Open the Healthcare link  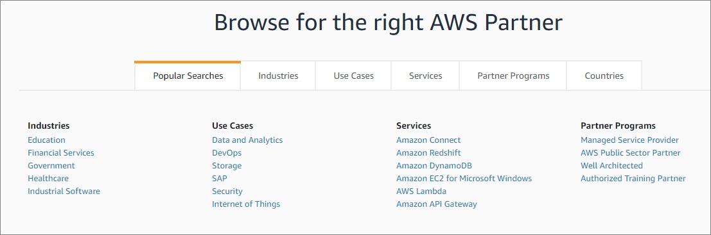48,179
